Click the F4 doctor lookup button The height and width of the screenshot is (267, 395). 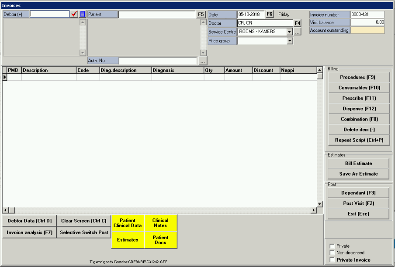pyautogui.click(x=297, y=23)
